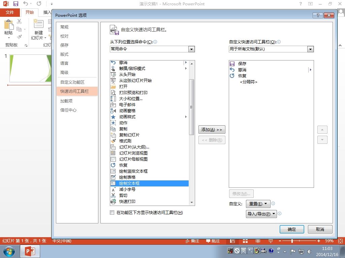
Task: Select 绘制表格 command icon
Action: point(113,177)
